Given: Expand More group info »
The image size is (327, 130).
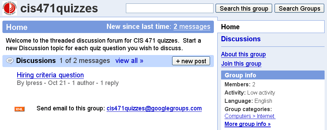Looking at the screenshot, I should 248,124.
